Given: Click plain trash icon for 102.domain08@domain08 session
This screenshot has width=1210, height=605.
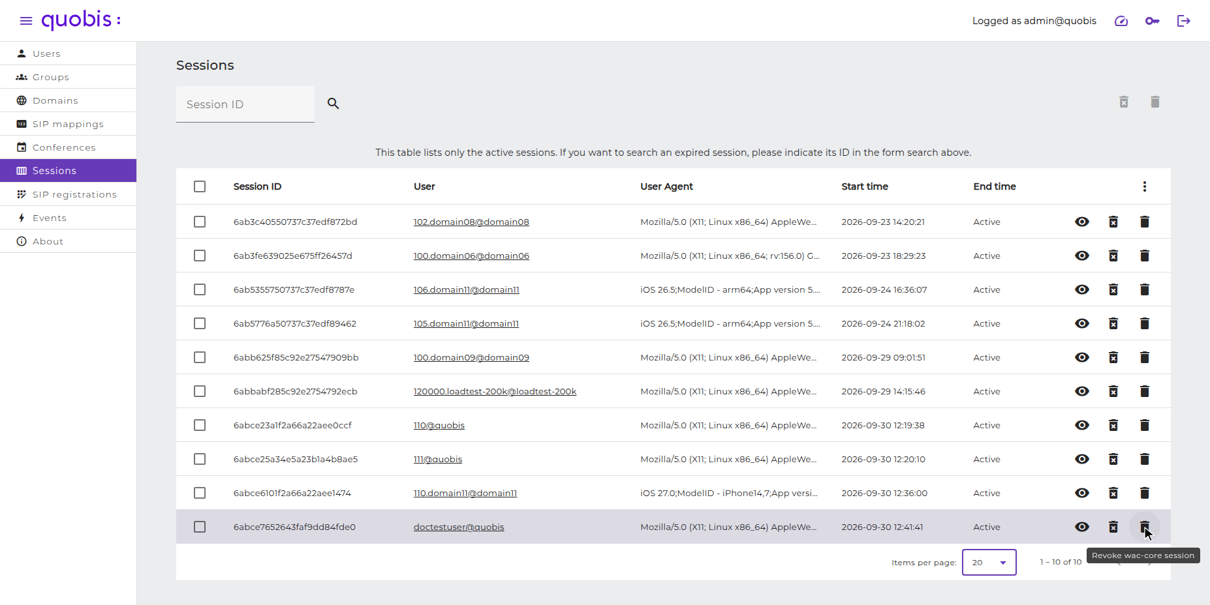Looking at the screenshot, I should (x=1145, y=222).
